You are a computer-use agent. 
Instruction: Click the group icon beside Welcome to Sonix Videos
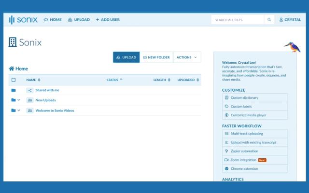pos(30,110)
